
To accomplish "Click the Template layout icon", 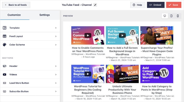I will tap(4, 28).
